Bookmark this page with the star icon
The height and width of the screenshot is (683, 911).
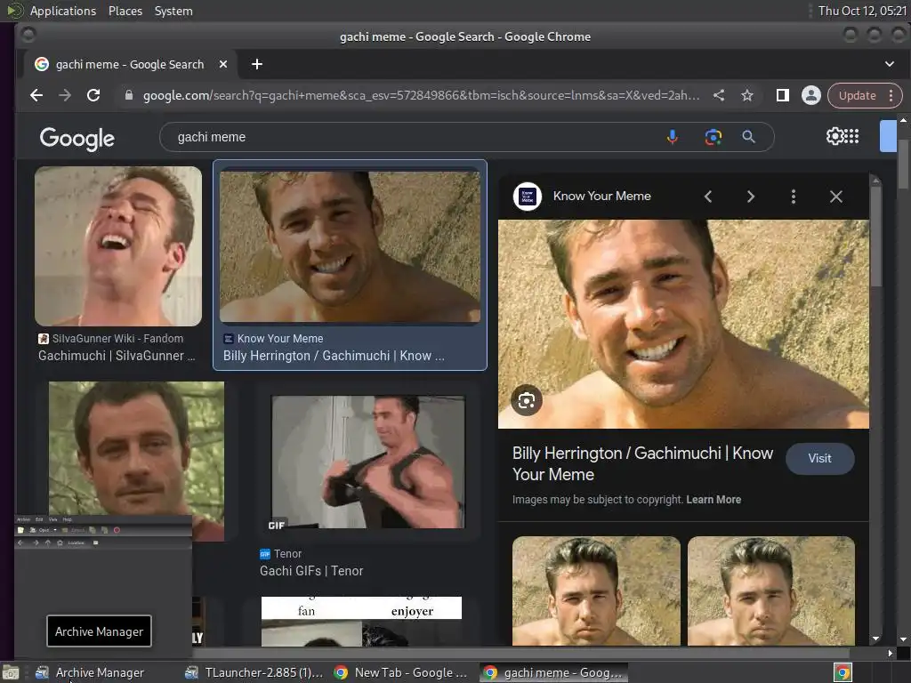tap(747, 95)
